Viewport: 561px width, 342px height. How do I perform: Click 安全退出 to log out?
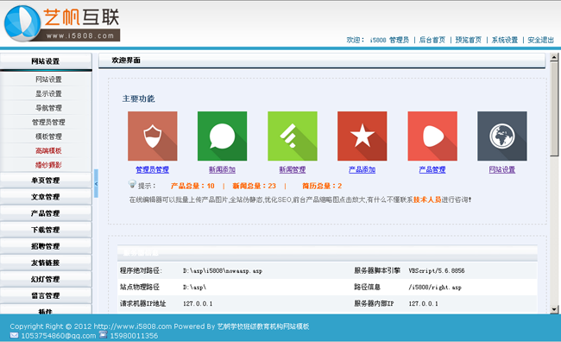point(541,40)
